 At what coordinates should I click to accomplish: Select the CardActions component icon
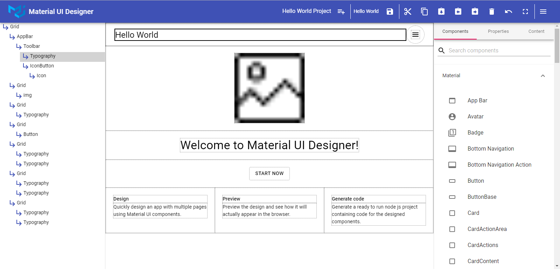pos(452,245)
